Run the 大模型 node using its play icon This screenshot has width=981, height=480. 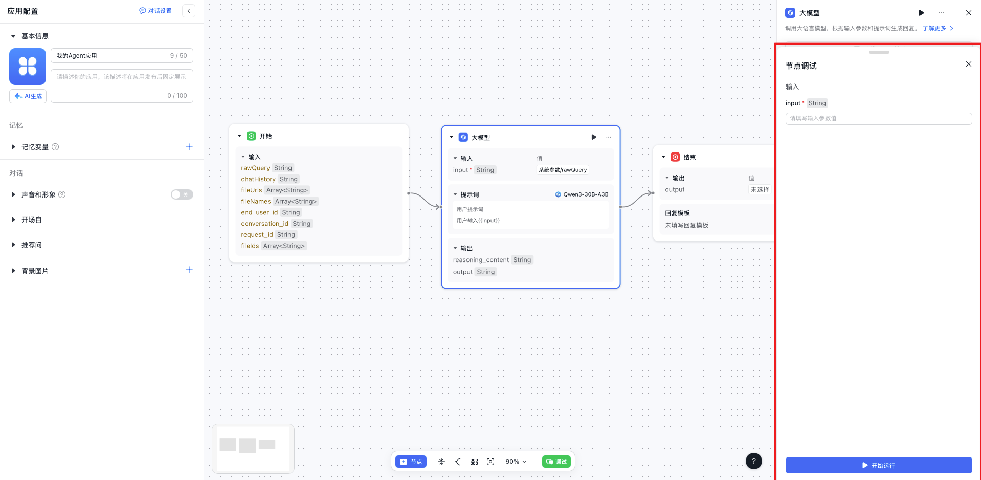[594, 137]
